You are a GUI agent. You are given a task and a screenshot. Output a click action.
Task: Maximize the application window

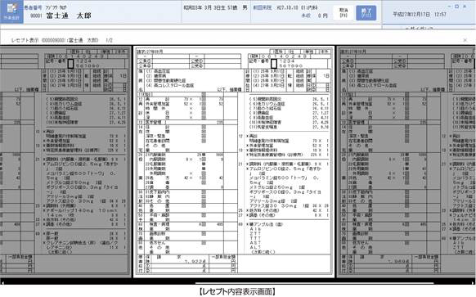457,7
